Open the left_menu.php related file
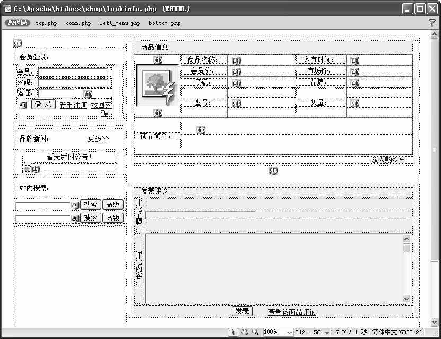This screenshot has width=441, height=339. pos(119,23)
